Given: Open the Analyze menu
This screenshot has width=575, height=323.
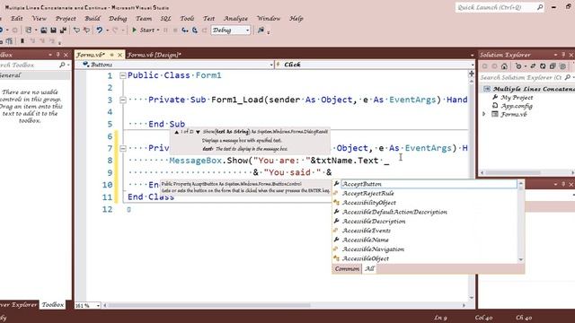Looking at the screenshot, I should click(235, 18).
